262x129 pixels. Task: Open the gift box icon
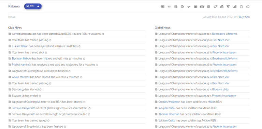click(x=222, y=7)
